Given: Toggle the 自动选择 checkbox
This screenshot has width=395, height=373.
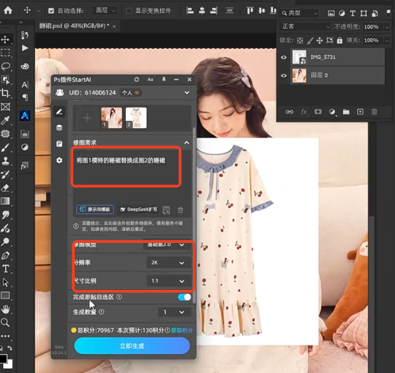Looking at the screenshot, I should pyautogui.click(x=51, y=11).
